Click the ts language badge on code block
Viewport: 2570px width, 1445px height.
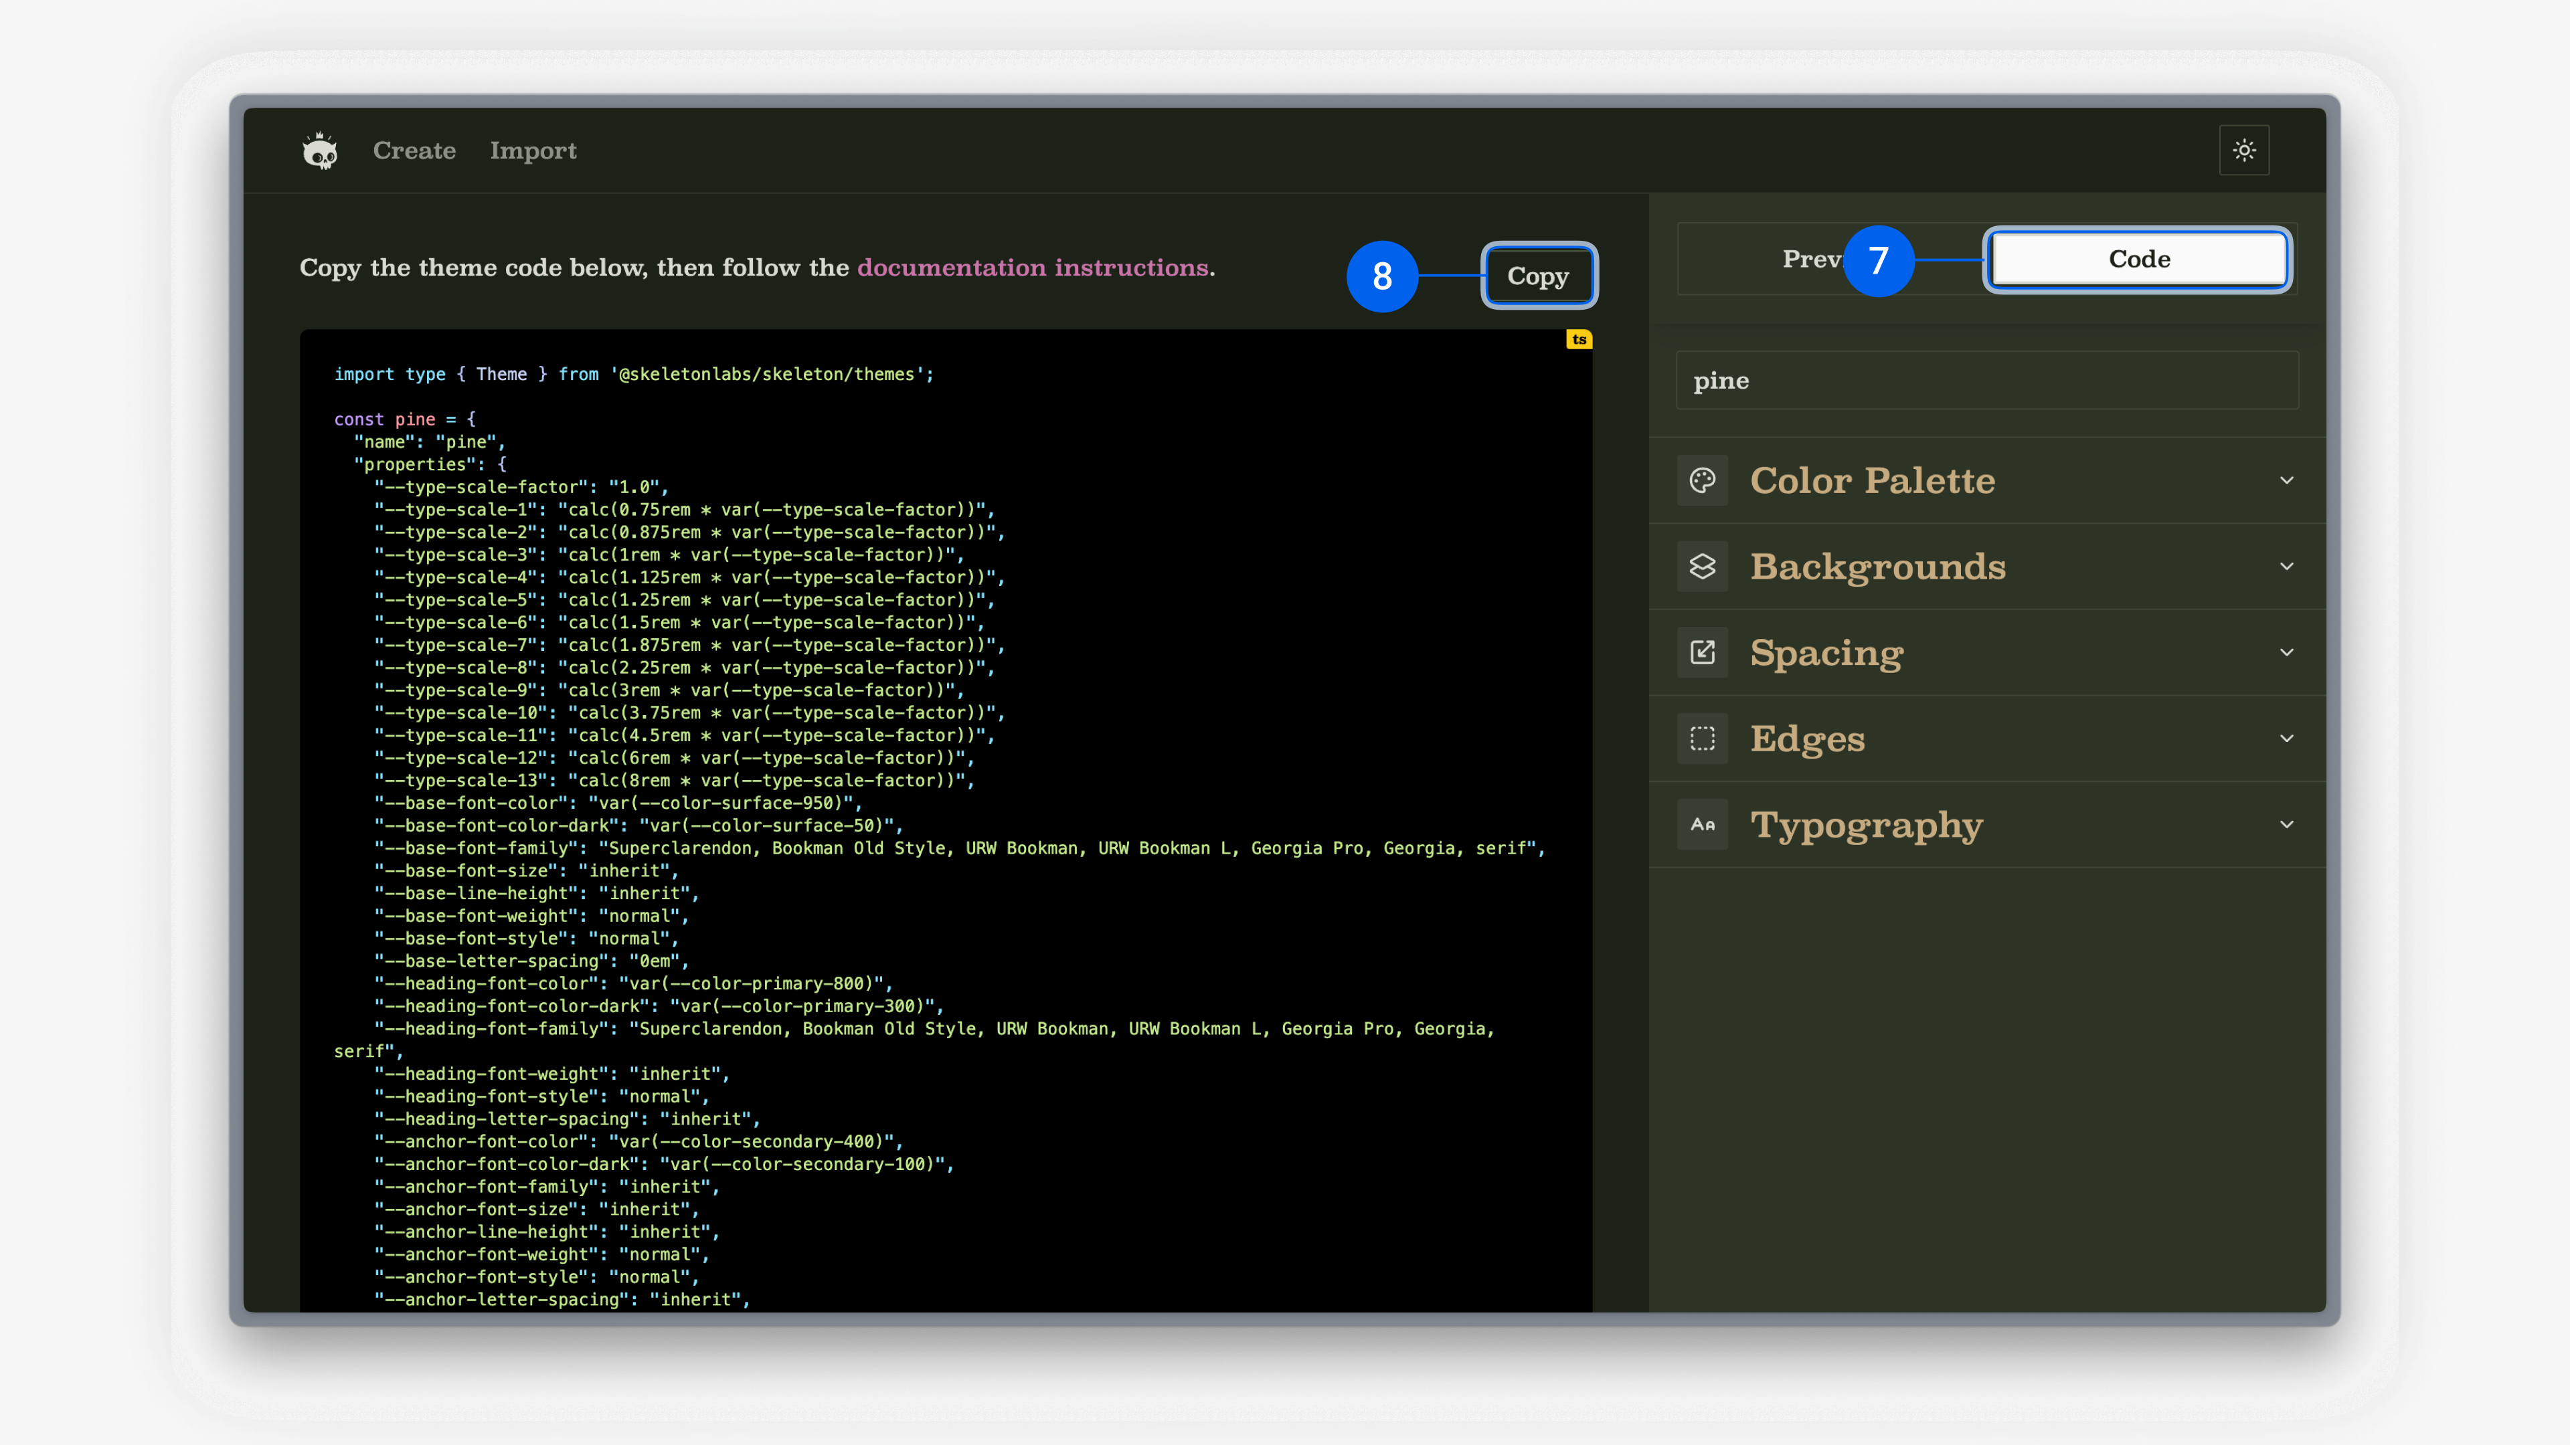1579,339
